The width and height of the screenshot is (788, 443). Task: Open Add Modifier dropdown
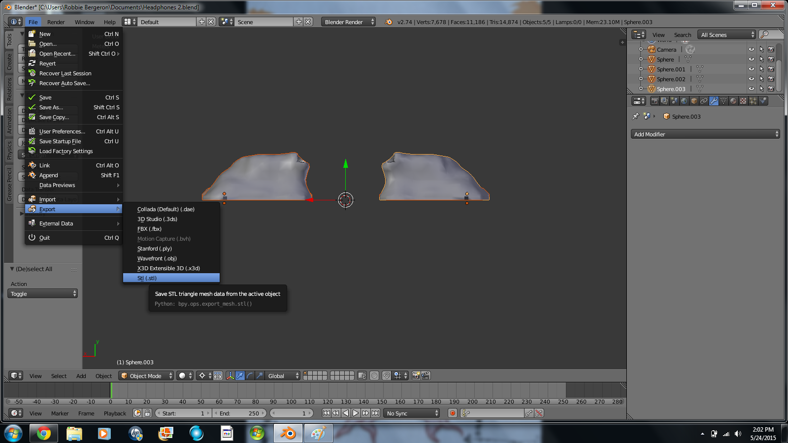[705, 134]
